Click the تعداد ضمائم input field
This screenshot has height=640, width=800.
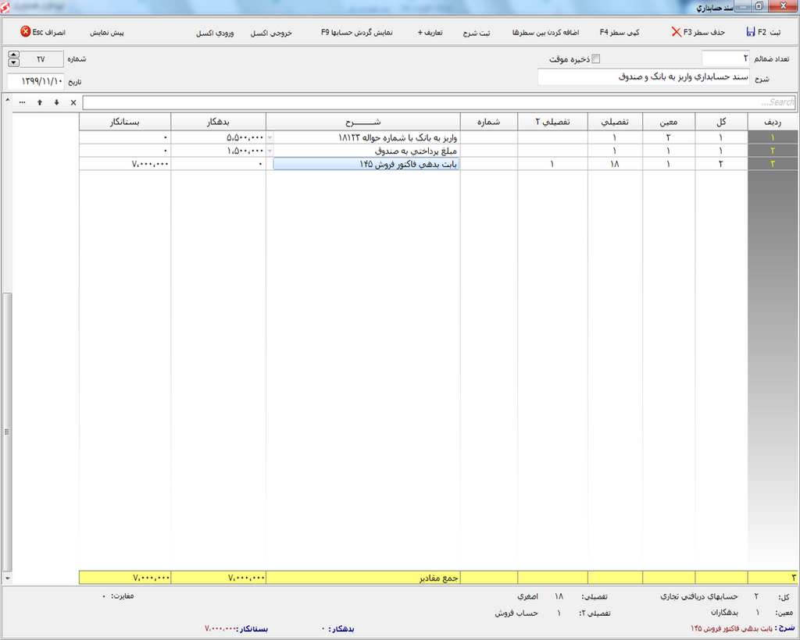pyautogui.click(x=726, y=59)
